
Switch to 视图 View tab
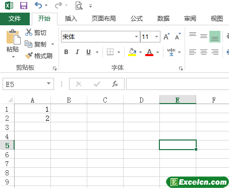[x=217, y=19]
